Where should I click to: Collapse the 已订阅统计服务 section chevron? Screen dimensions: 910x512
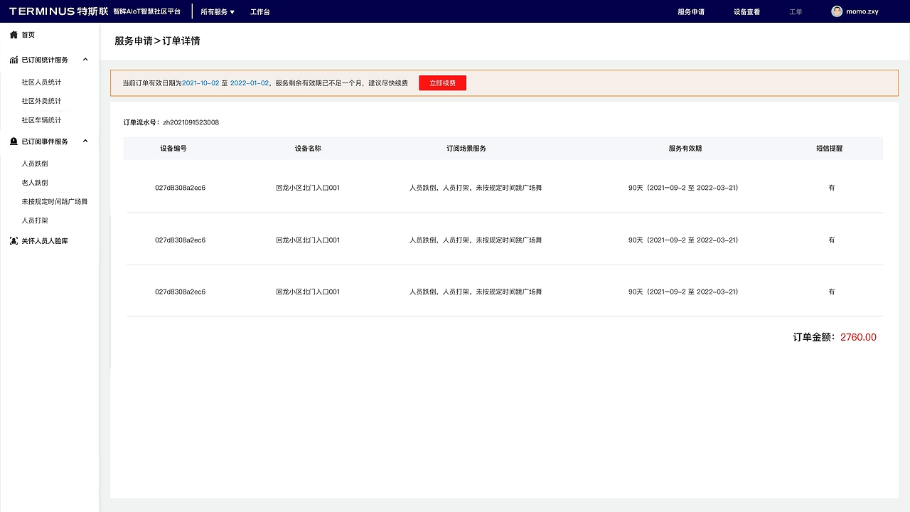pos(85,60)
